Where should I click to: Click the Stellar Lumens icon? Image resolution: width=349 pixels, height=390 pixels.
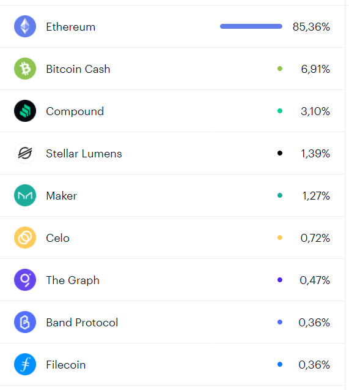pyautogui.click(x=25, y=153)
